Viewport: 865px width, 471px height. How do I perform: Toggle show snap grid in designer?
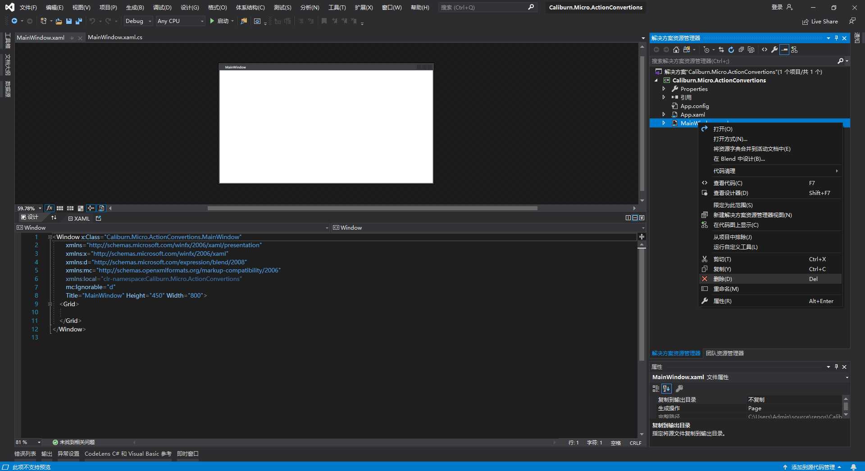[60, 208]
